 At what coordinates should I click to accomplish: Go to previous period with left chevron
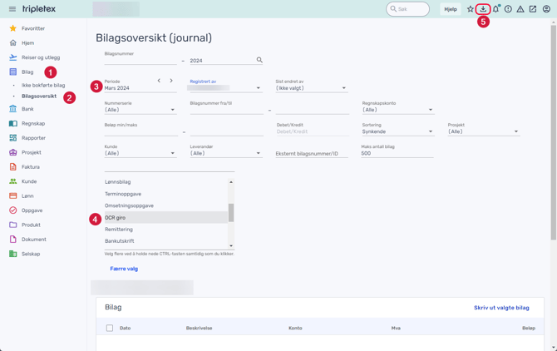point(159,81)
